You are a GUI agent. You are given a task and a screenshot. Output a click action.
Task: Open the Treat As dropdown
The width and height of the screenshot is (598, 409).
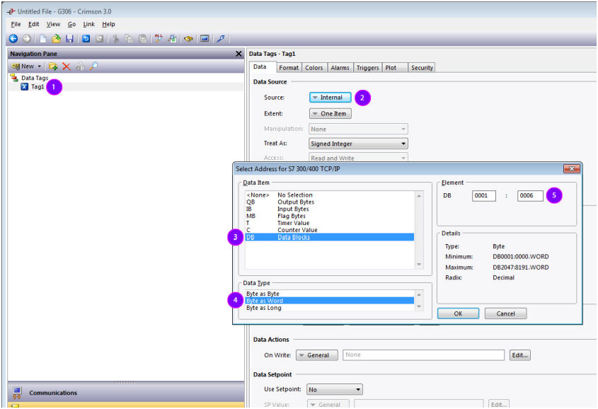pos(358,144)
